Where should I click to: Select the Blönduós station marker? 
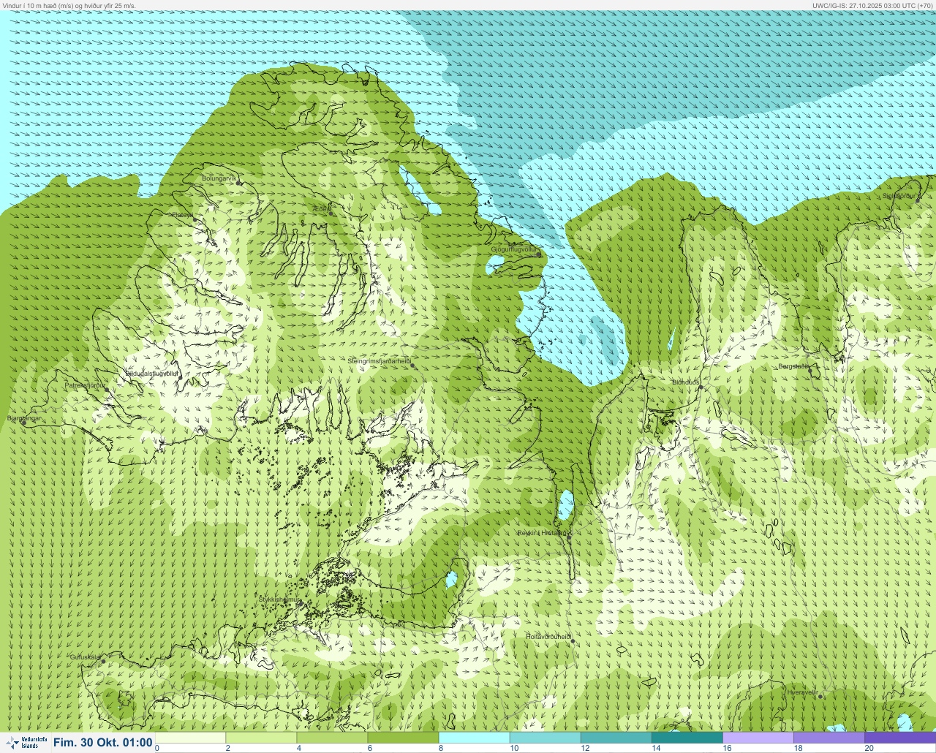tap(700, 387)
